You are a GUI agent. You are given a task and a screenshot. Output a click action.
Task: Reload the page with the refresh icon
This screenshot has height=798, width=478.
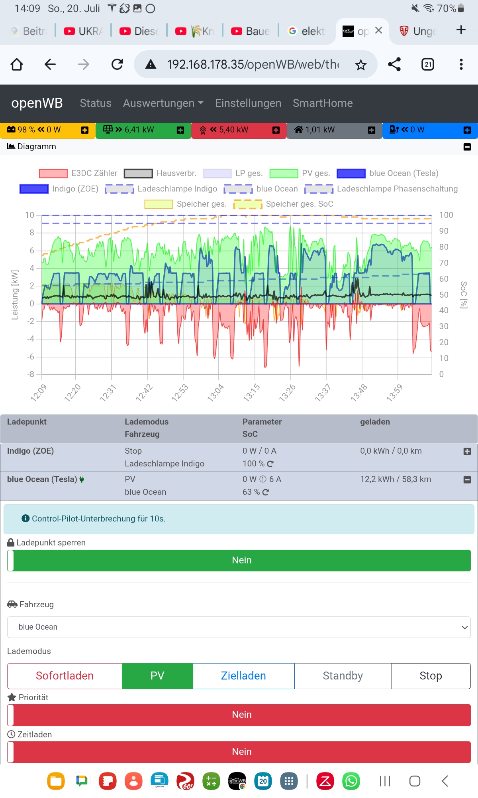[117, 64]
